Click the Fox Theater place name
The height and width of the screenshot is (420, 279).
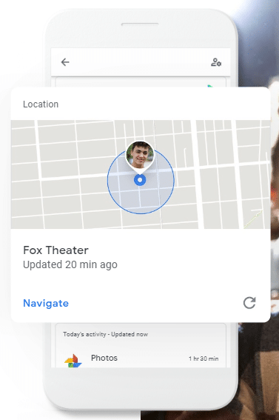[56, 250]
